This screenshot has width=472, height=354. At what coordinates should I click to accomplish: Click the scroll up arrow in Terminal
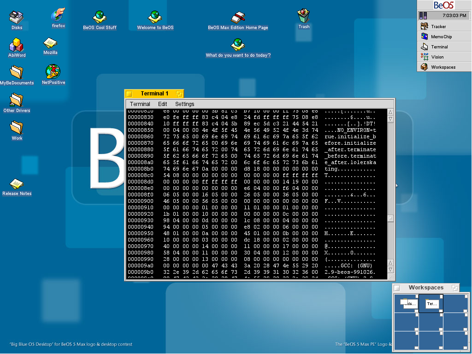pyautogui.click(x=390, y=112)
